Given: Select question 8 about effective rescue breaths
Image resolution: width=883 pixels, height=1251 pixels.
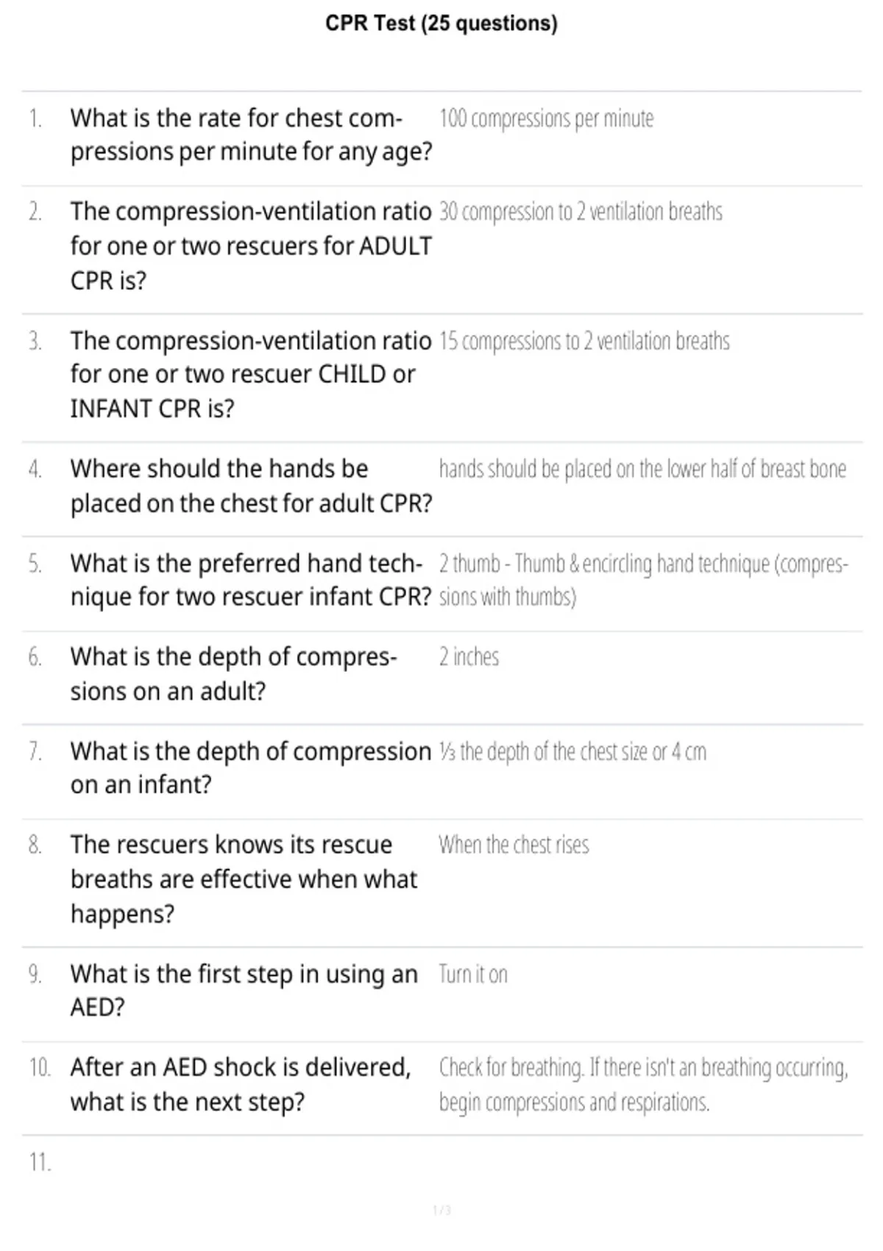Looking at the screenshot, I should pos(244,879).
